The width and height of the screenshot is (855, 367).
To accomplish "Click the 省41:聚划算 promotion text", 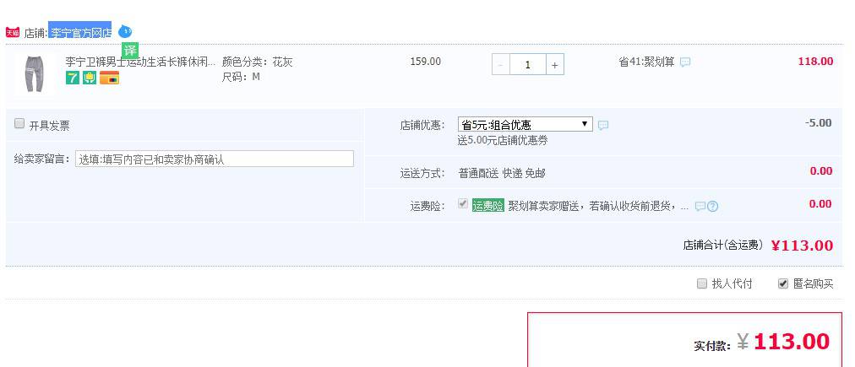I will [x=646, y=62].
